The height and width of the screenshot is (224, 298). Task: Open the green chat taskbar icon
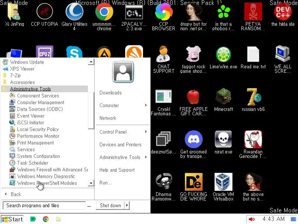[x=33, y=219]
